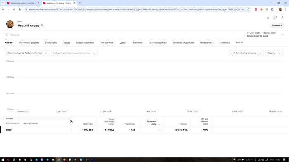
Task: Click the channel avatar picture
Action: [10, 24]
